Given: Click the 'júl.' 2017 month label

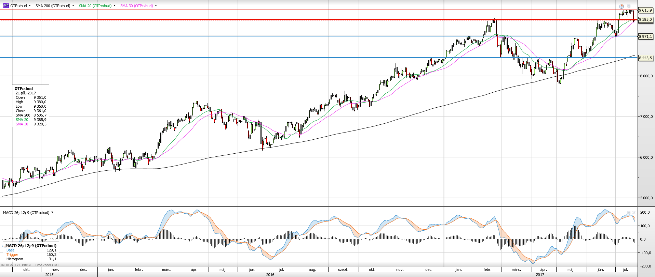Looking at the screenshot, I should pyautogui.click(x=625, y=270).
